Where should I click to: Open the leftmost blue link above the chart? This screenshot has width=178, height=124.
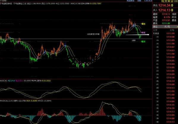click(x=130, y=1)
